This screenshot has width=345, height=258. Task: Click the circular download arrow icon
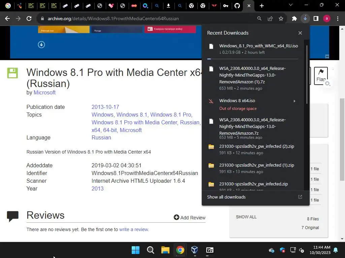pos(41,45)
